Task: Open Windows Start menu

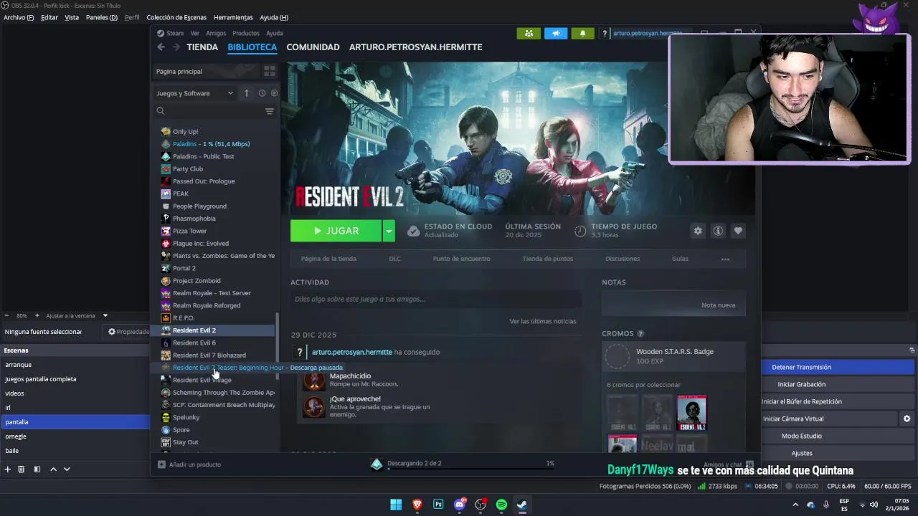Action: click(396, 505)
